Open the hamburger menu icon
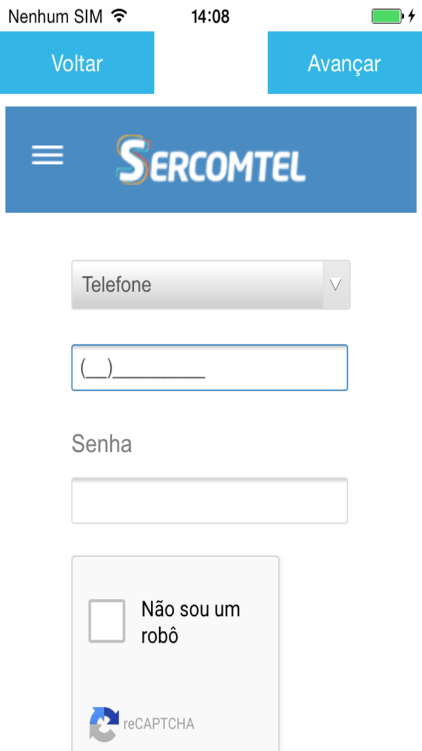This screenshot has height=751, width=422. tap(48, 155)
